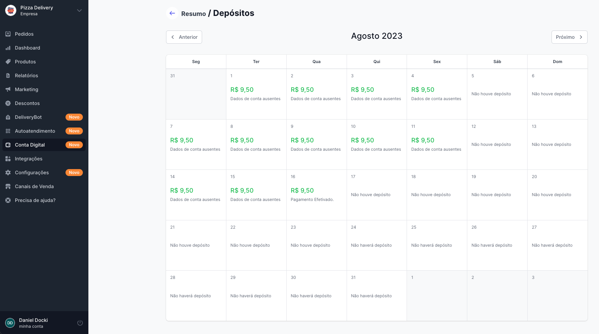The image size is (599, 334).
Task: Click the Produtos tag icon
Action: click(8, 62)
